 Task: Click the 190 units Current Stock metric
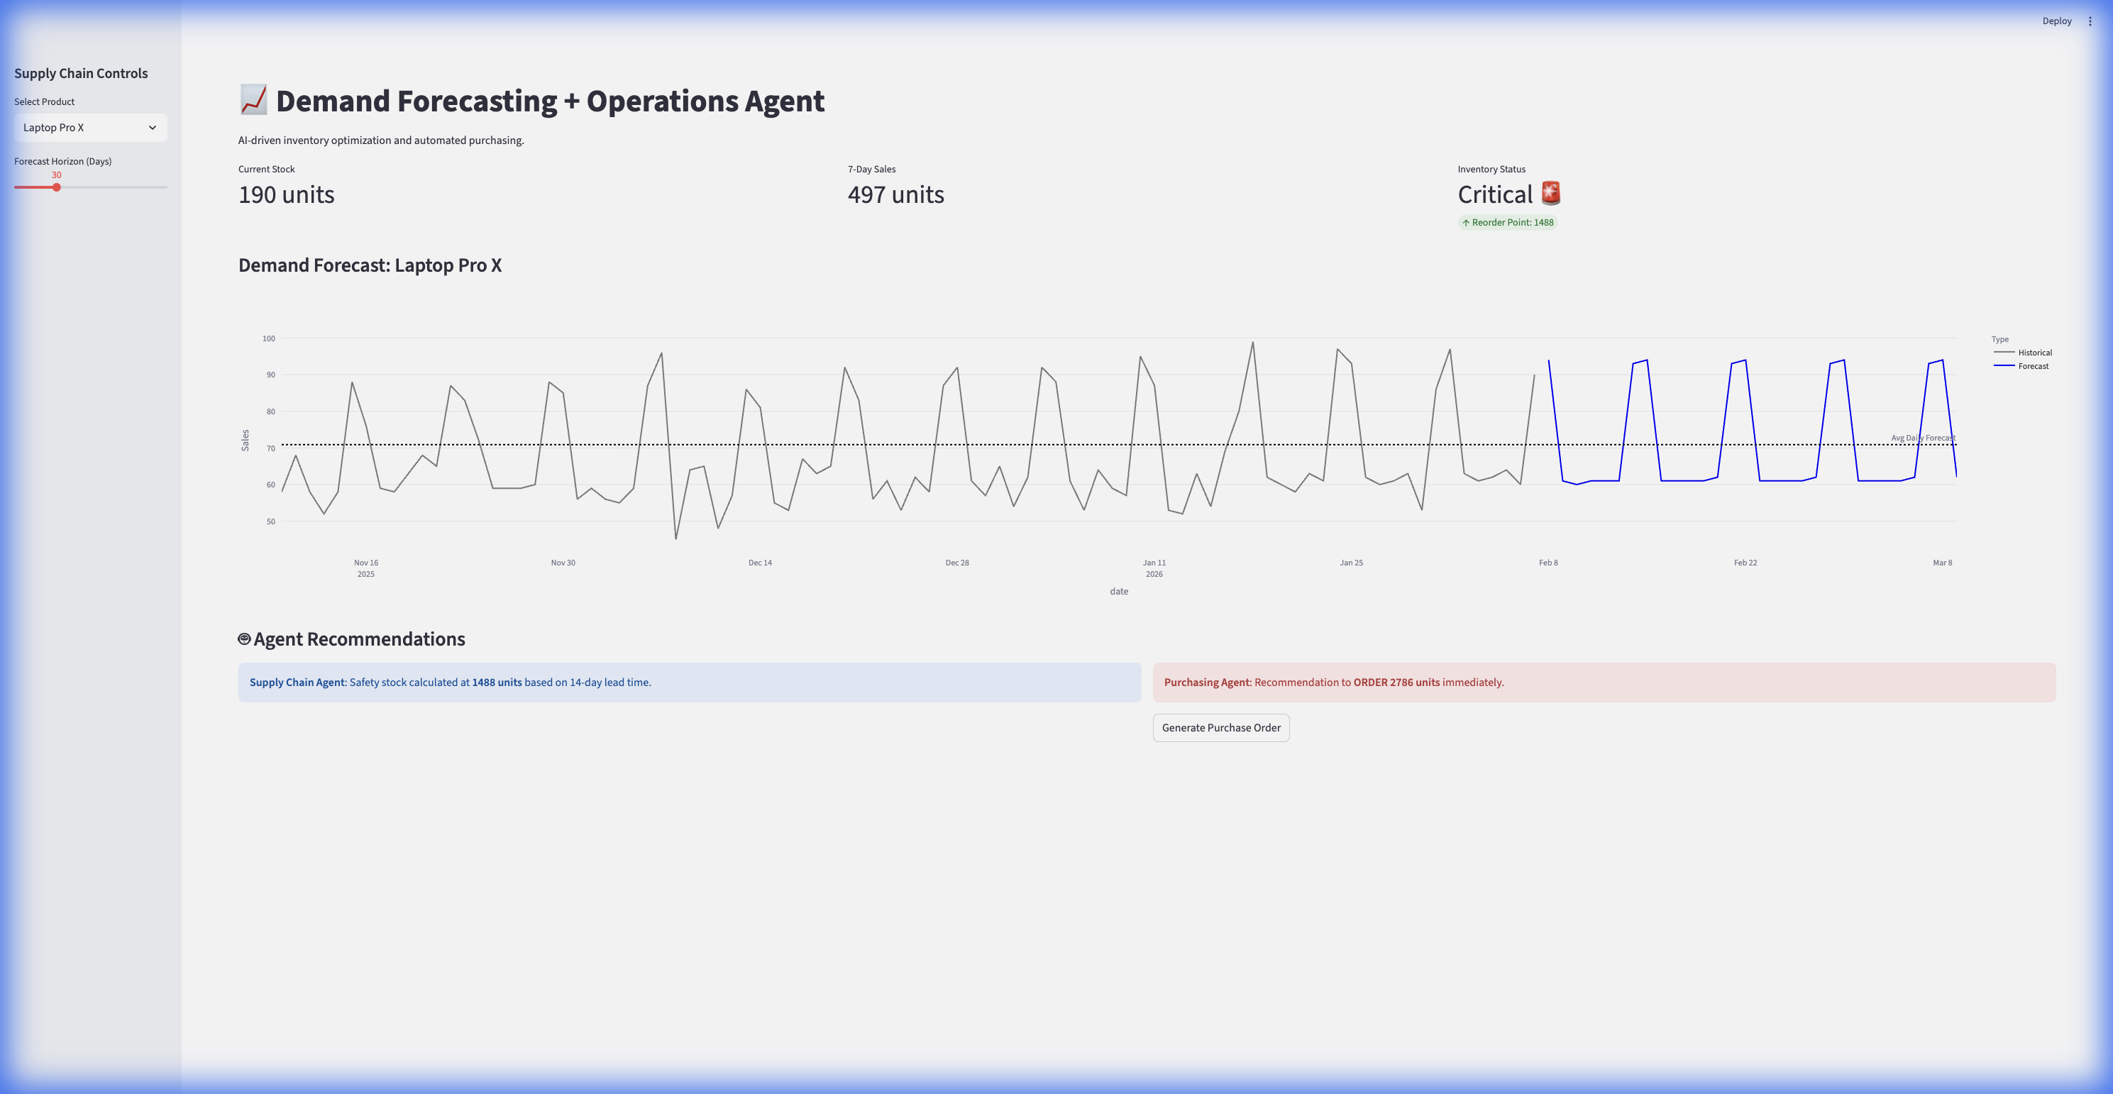pyautogui.click(x=285, y=194)
